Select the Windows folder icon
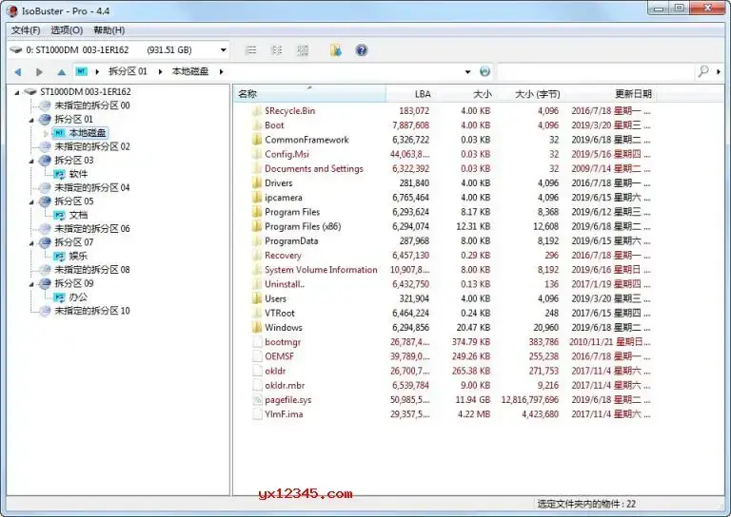The image size is (731, 517). (257, 327)
